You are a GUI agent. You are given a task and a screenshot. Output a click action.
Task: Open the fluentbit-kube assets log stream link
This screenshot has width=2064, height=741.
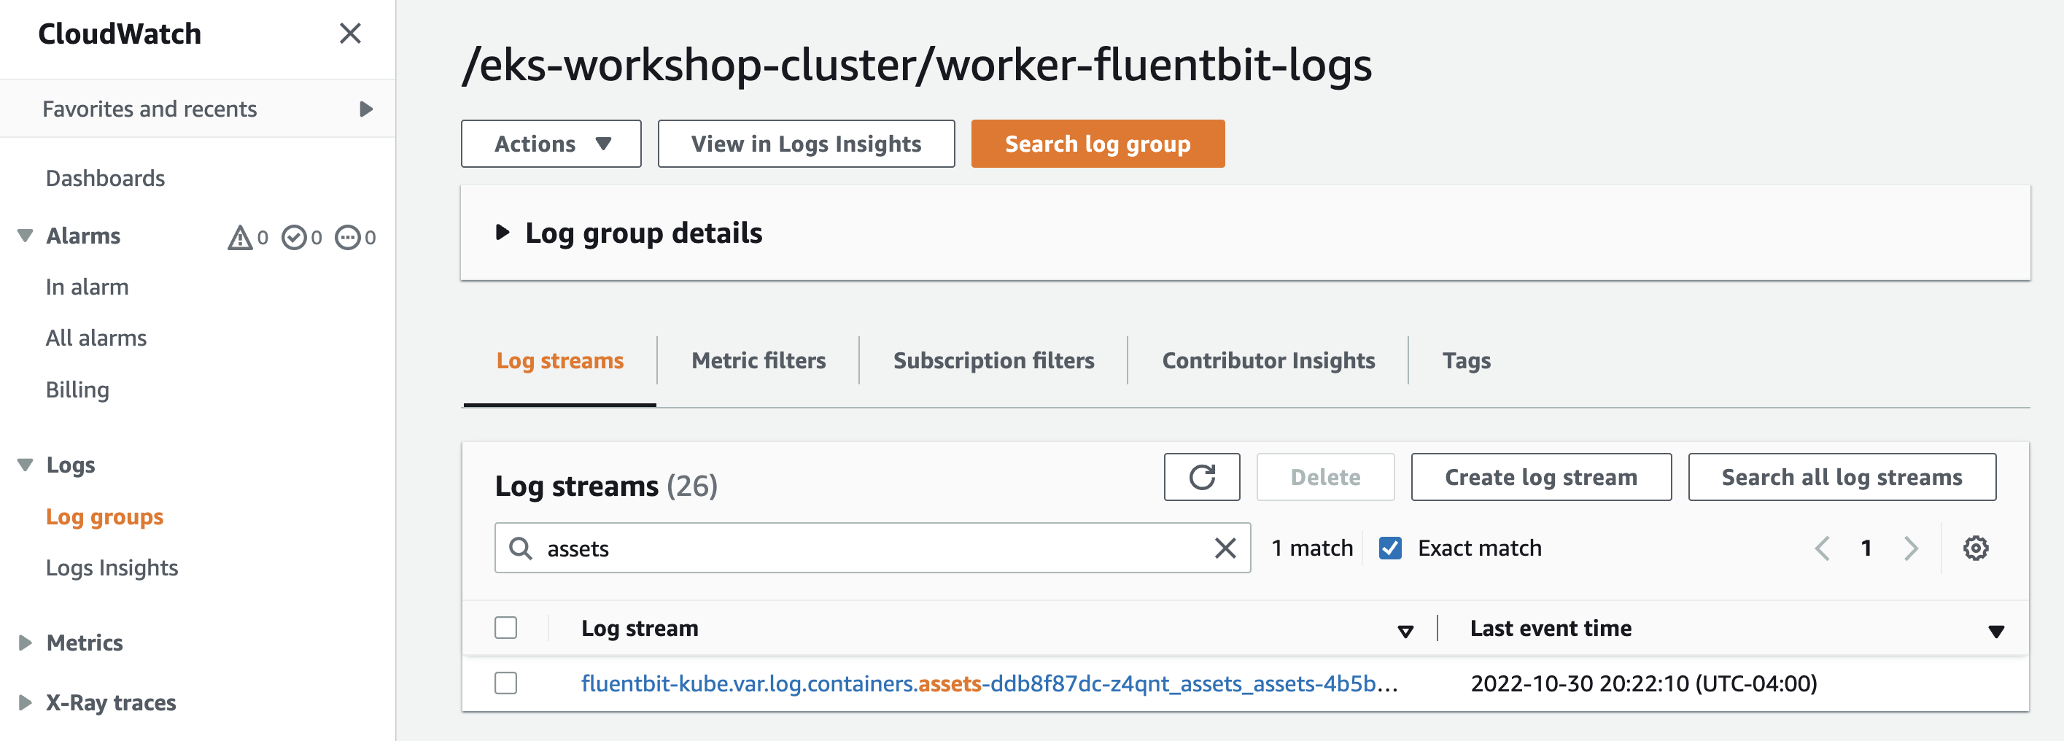pos(989,683)
